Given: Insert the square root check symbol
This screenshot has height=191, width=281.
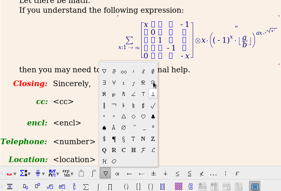Looking at the screenshot, I should (153, 105).
